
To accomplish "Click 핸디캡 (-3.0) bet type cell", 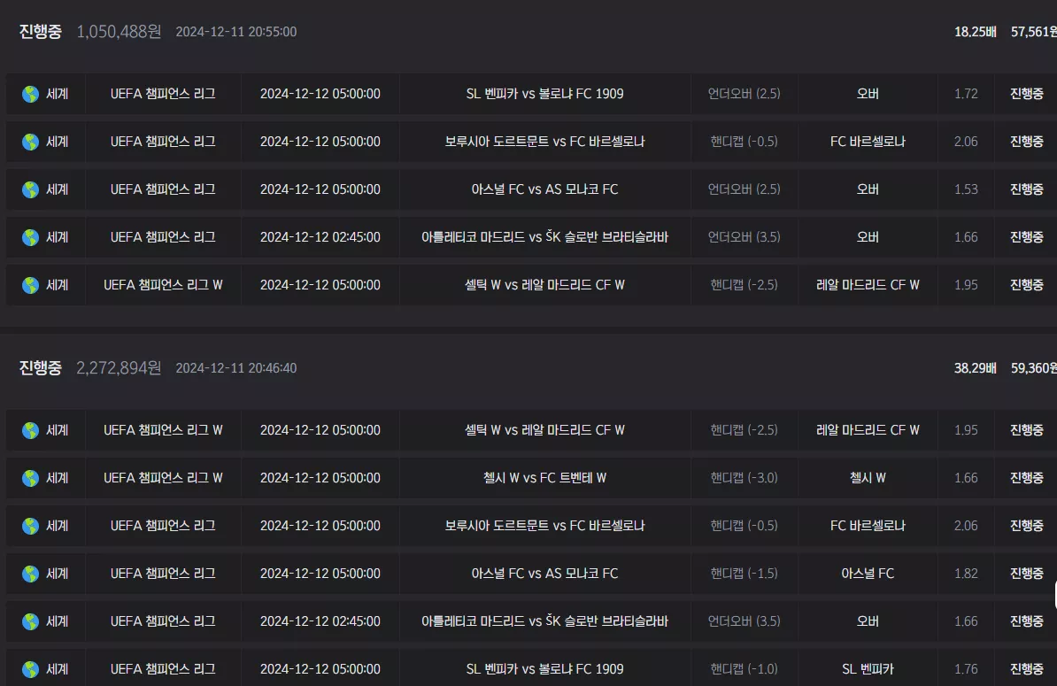I will [x=744, y=478].
